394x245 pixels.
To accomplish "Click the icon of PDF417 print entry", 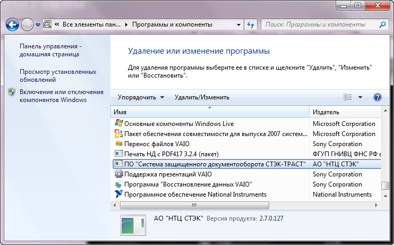I will pos(119,154).
